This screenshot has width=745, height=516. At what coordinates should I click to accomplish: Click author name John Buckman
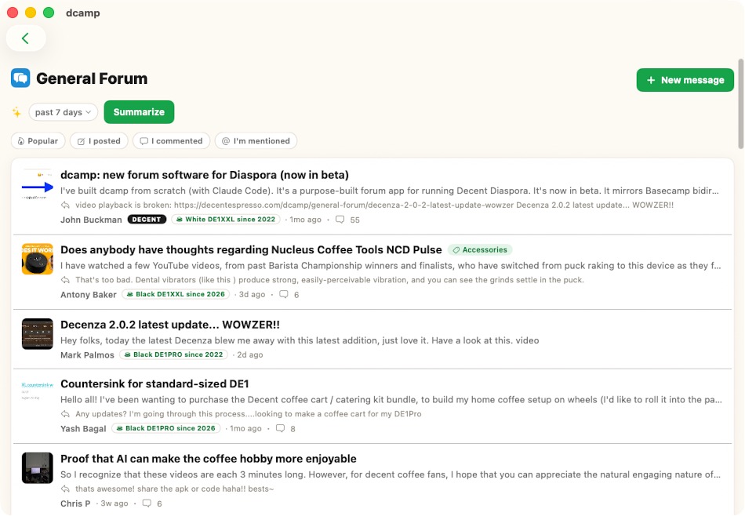click(91, 220)
